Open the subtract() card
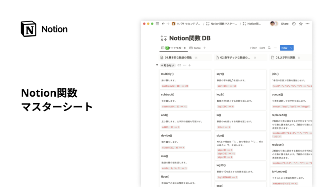Image resolution: width=333 pixels, height=187 pixels. tap(185, 100)
